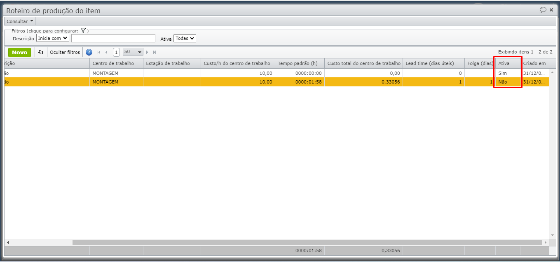Click the Descrição filter text field
The width and height of the screenshot is (560, 262).
point(113,38)
